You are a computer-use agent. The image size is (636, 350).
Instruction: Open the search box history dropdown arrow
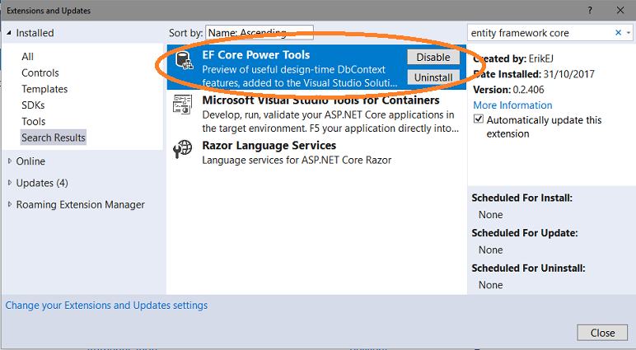click(x=629, y=33)
